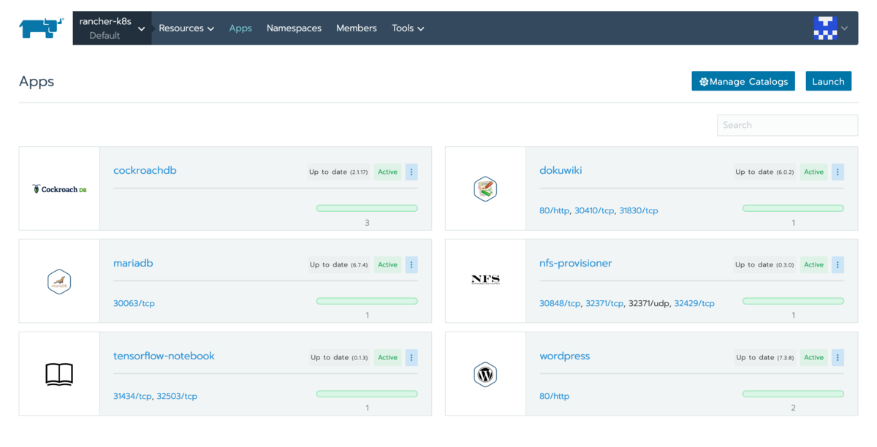Open the wordpress app link
This screenshot has height=447, width=877.
coord(564,356)
